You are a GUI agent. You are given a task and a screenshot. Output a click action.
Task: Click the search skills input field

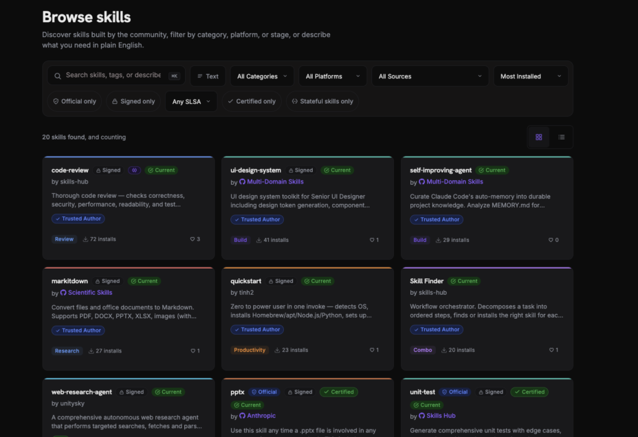tap(116, 76)
